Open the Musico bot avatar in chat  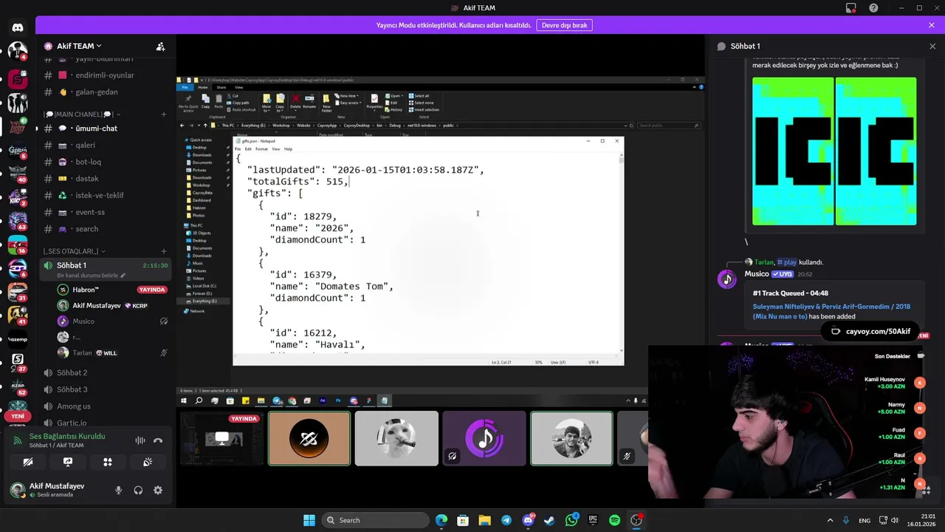(x=727, y=279)
